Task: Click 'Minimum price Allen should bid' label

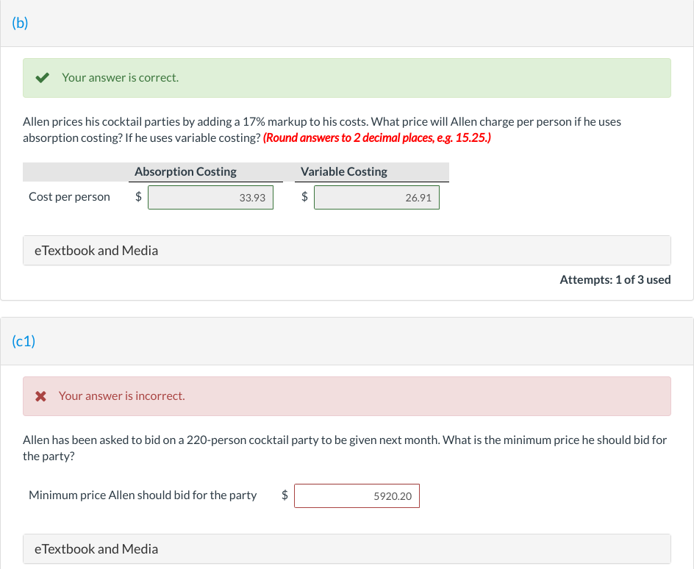Action: pos(143,495)
